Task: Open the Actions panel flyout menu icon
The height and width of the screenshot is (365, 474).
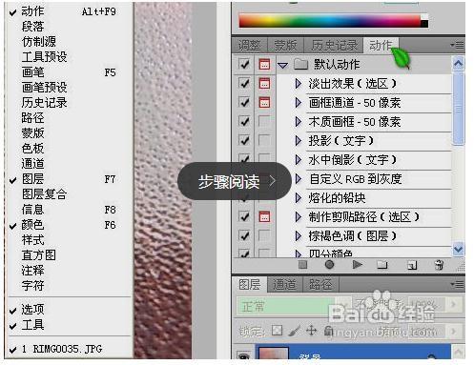Action: pyautogui.click(x=457, y=45)
